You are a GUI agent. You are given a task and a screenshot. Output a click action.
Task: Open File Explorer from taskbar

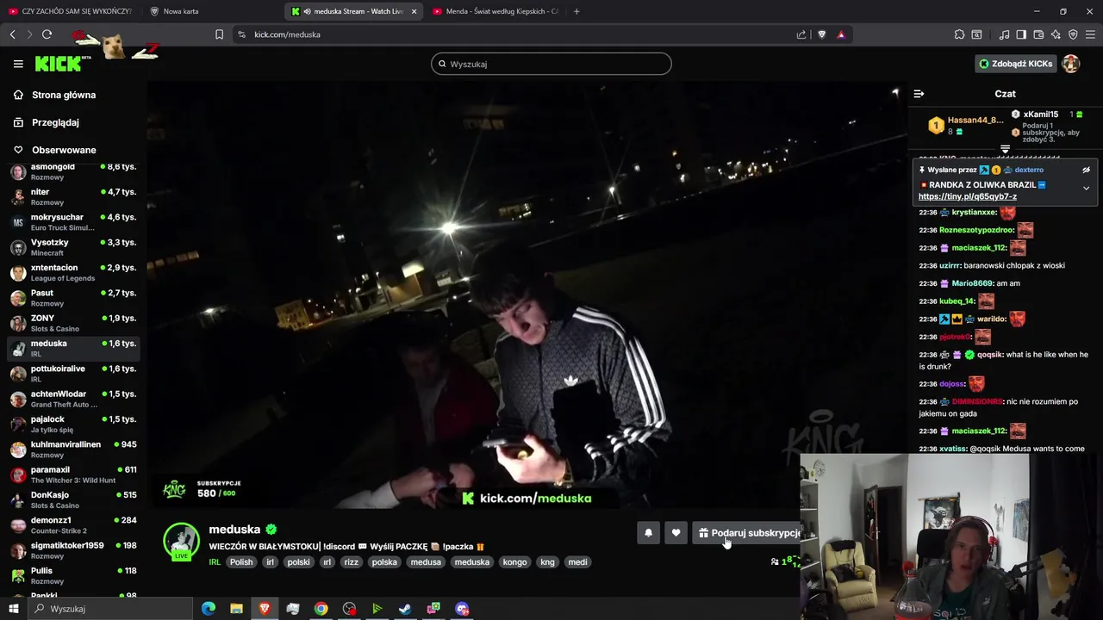click(x=236, y=609)
